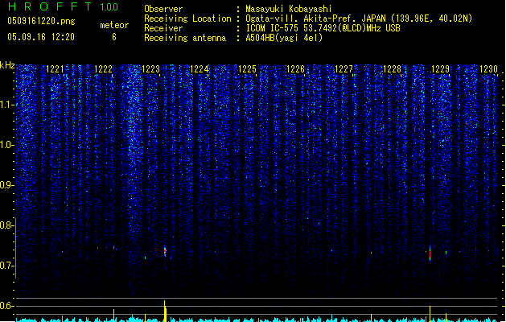Click the red meteor echo near 1229

pyautogui.click(x=430, y=254)
